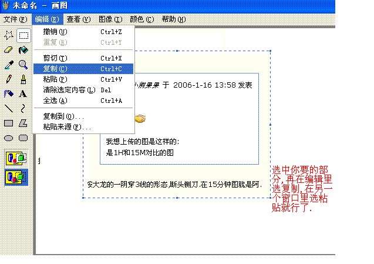Screen dimensions: 374x264
Task: Open the 图像(I) menu
Action: click(x=110, y=19)
